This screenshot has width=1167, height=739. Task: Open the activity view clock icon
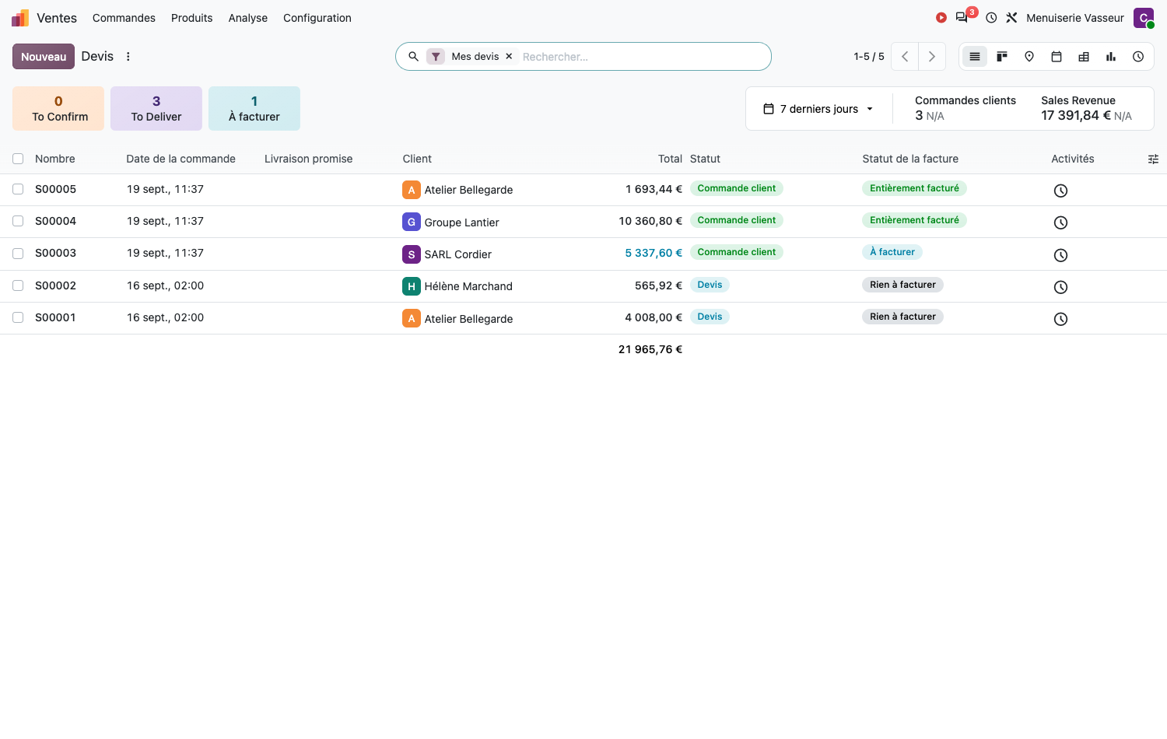[x=1138, y=57]
